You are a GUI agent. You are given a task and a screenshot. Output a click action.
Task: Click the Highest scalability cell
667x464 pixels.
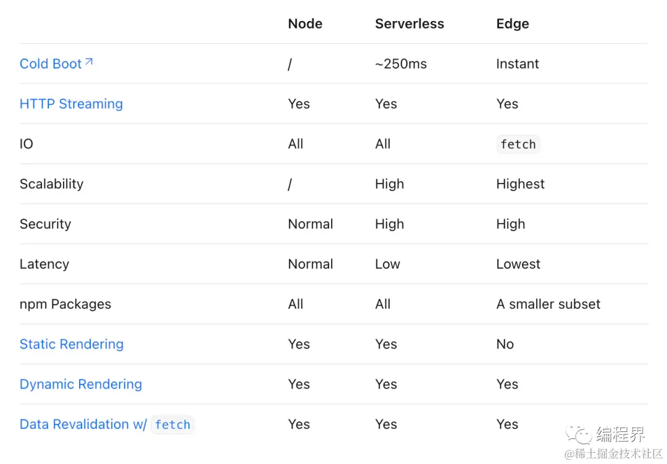coord(520,184)
